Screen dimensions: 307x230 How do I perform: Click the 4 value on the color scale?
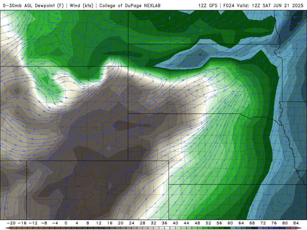coord(77,223)
